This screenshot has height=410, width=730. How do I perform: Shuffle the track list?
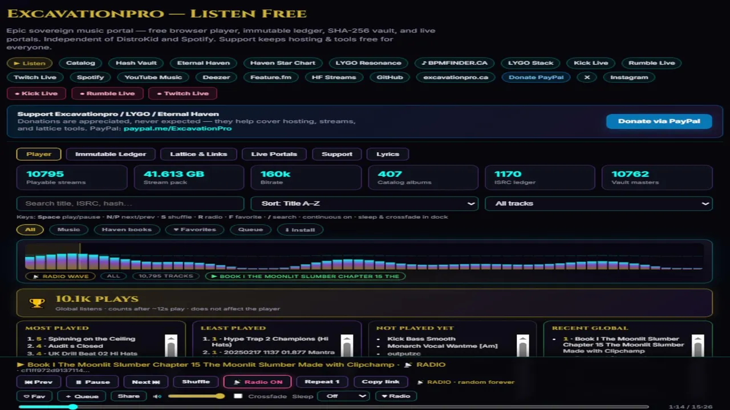coord(196,382)
